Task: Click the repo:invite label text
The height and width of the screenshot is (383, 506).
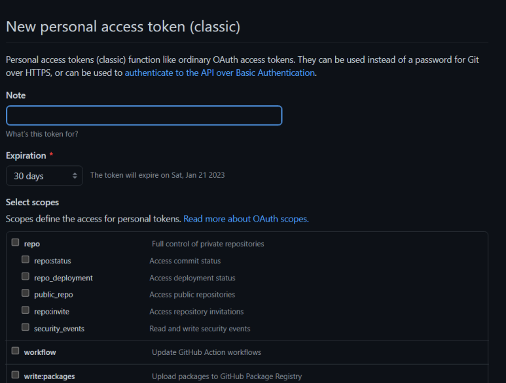Action: pos(52,312)
